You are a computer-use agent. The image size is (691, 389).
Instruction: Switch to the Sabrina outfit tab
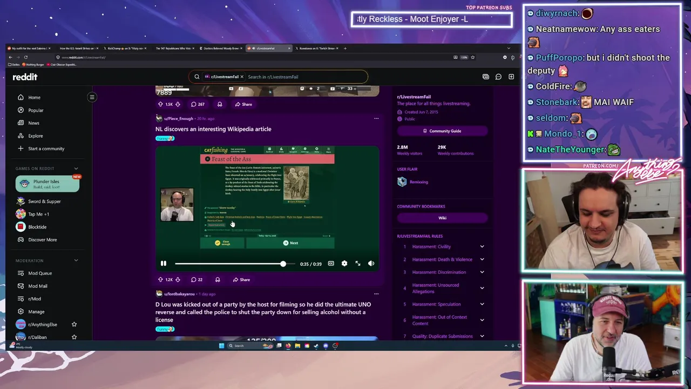pyautogui.click(x=30, y=48)
